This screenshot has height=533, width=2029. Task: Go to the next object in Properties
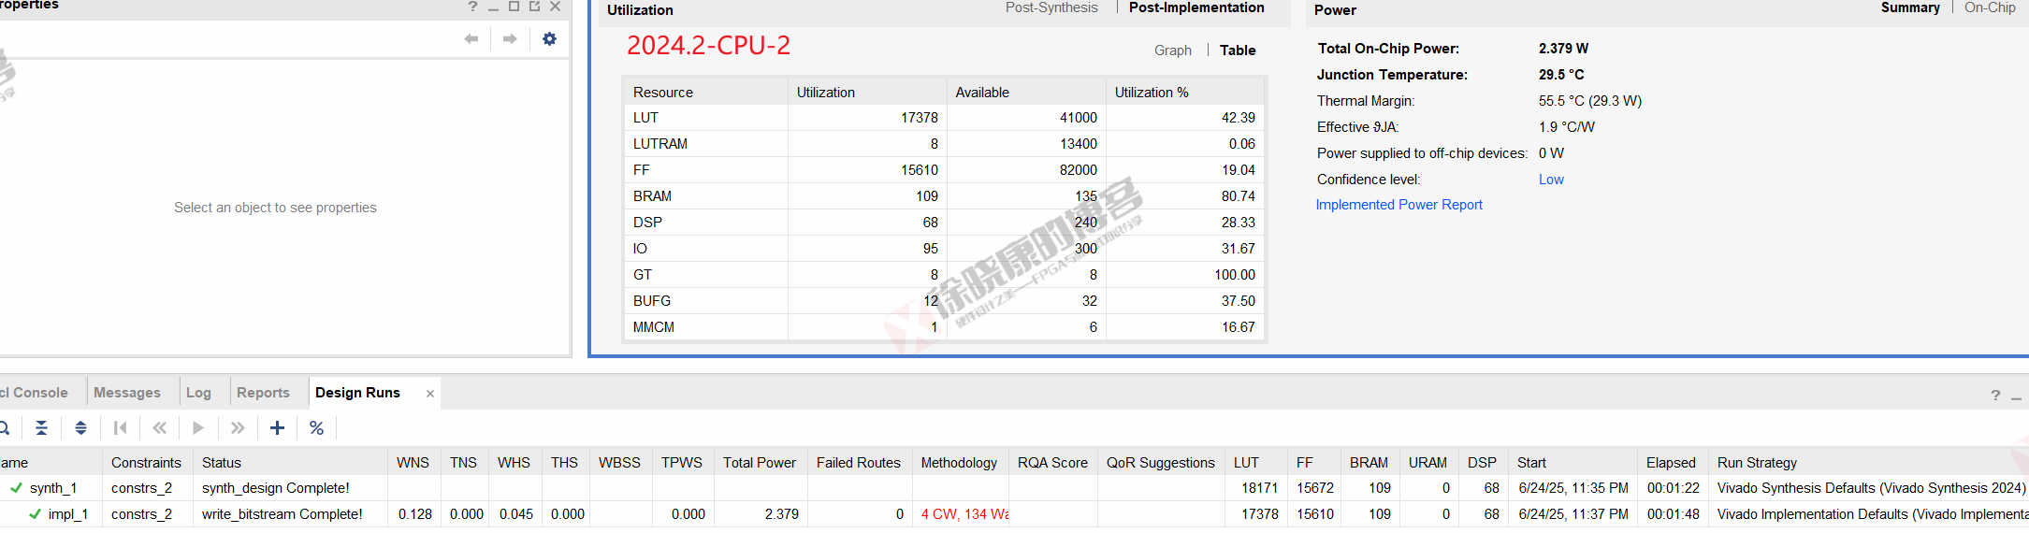[510, 38]
